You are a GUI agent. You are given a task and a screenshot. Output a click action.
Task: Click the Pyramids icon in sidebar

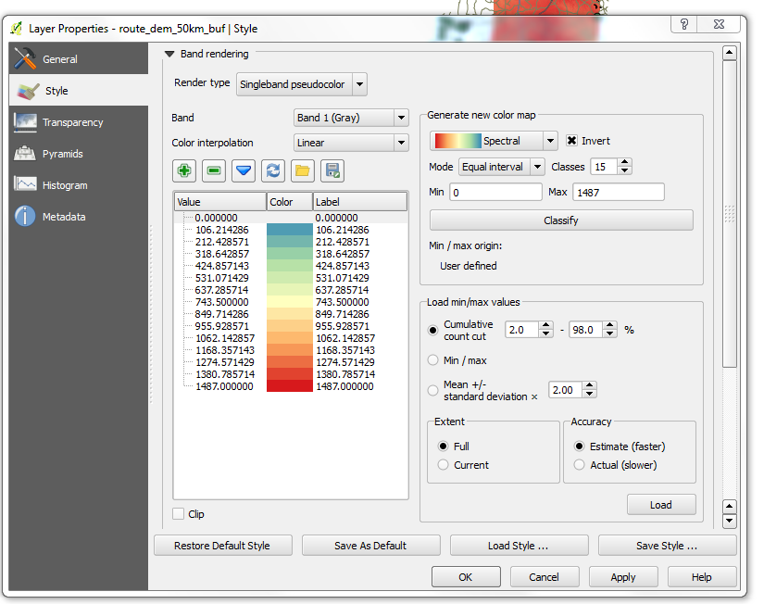pyautogui.click(x=25, y=154)
